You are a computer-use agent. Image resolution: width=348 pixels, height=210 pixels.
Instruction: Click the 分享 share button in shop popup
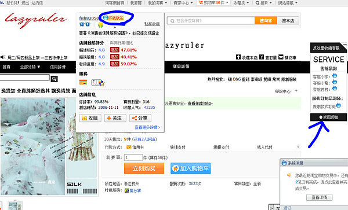[140, 118]
